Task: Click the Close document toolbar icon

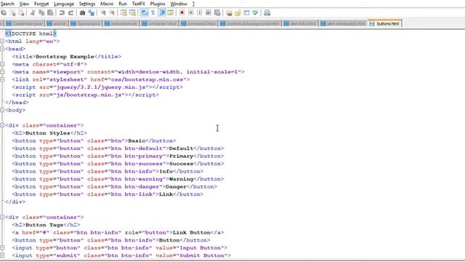Action: (12, 13)
